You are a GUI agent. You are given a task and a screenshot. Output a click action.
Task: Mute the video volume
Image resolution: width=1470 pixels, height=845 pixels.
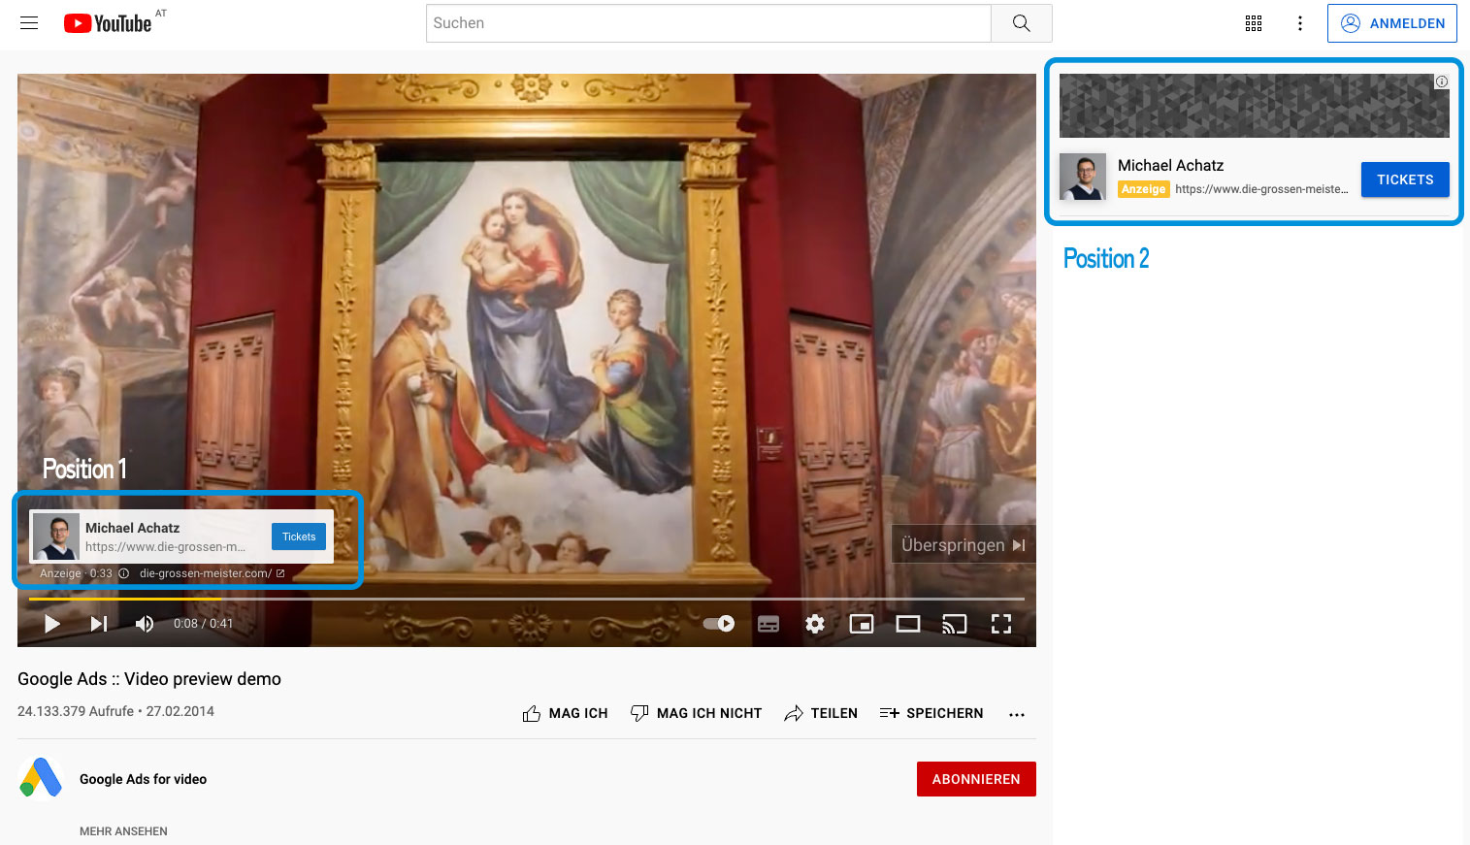coord(145,624)
